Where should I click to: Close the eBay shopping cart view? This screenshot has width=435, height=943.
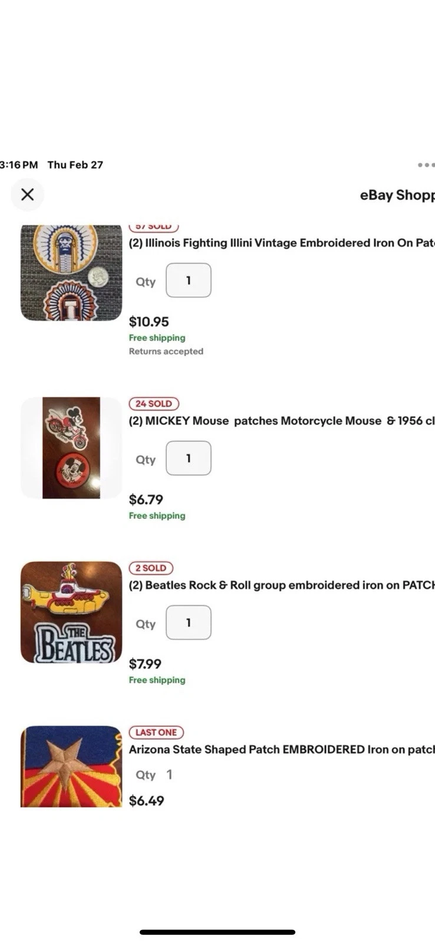click(27, 194)
